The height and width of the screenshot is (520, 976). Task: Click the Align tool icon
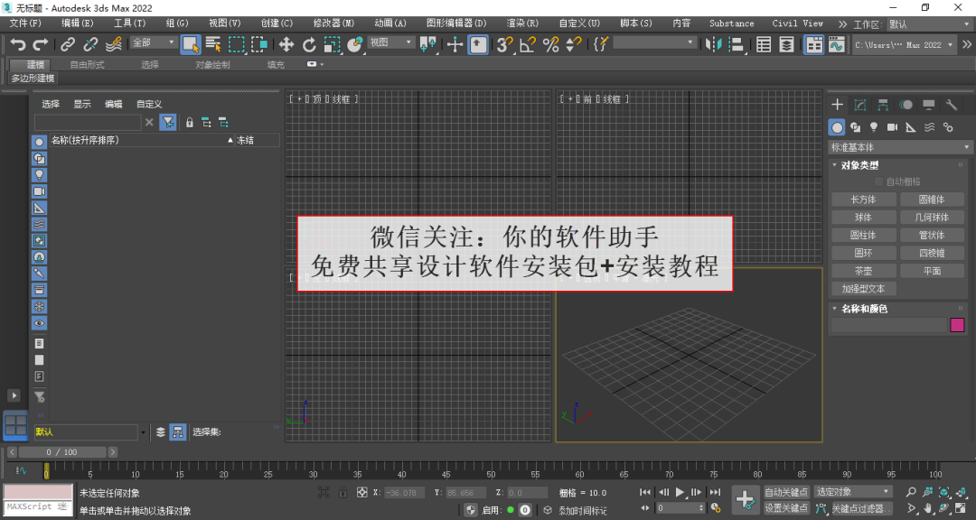(737, 44)
